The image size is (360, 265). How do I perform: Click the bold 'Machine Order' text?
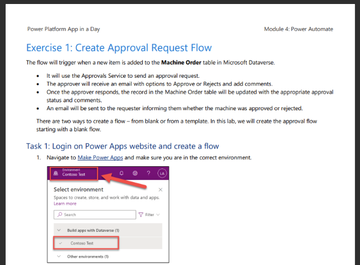tap(181, 62)
